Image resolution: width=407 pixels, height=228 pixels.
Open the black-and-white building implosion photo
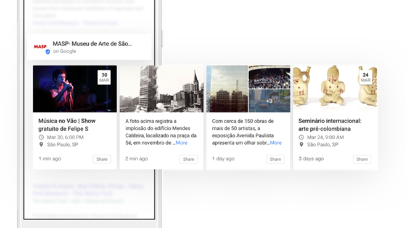pyautogui.click(x=162, y=89)
